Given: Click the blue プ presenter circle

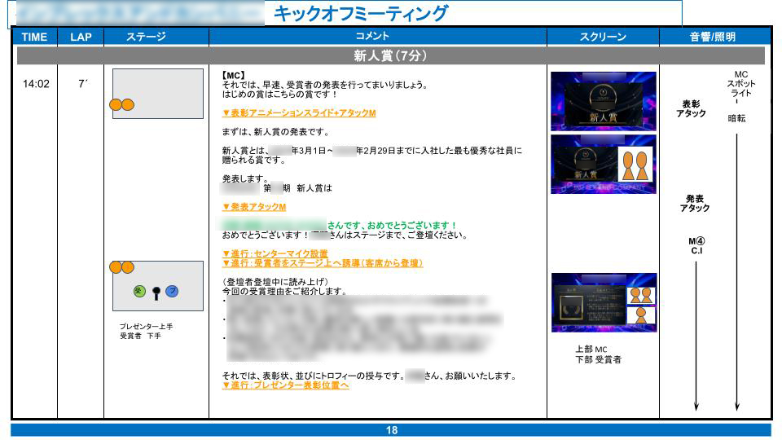Looking at the screenshot, I should pos(172,291).
